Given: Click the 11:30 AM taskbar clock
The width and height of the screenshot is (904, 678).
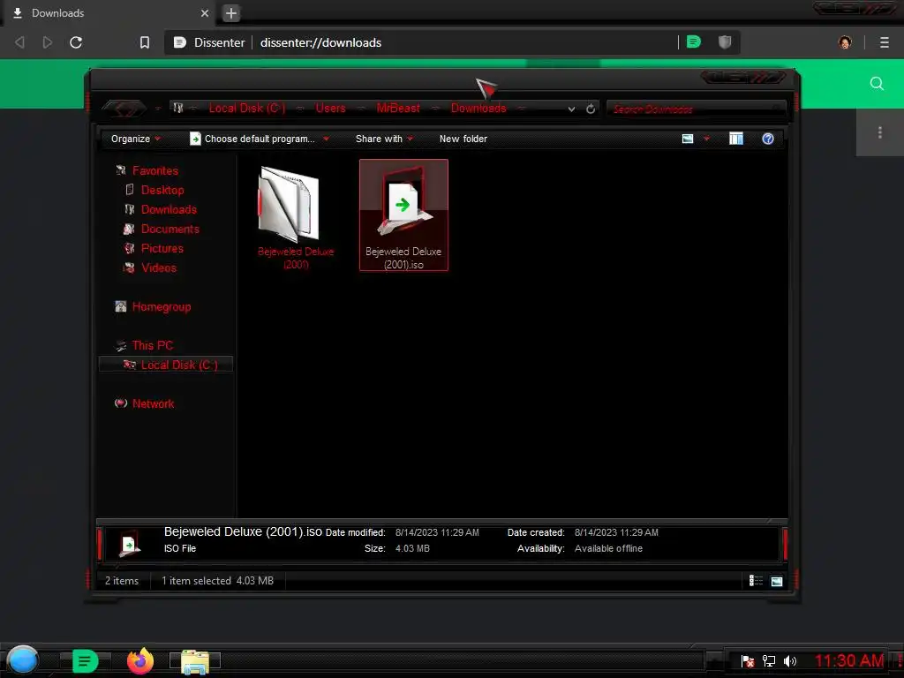Looking at the screenshot, I should point(849,660).
